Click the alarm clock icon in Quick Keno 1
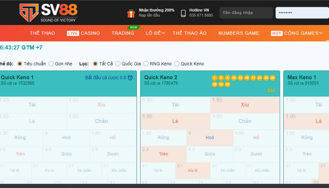Image resolution: width=329 pixels, height=188 pixels. pyautogui.click(x=130, y=78)
